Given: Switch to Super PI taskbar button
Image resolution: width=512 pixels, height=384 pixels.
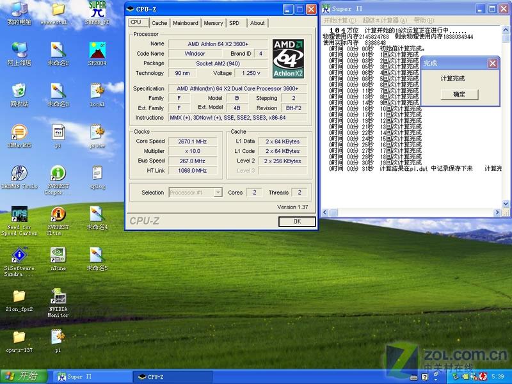Looking at the screenshot, I should click(92, 377).
